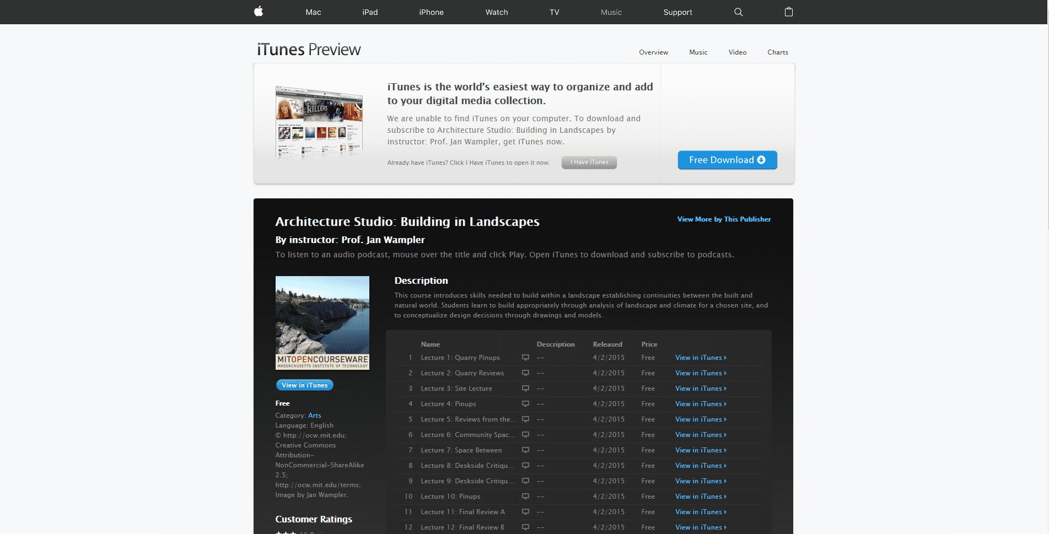Image resolution: width=1049 pixels, height=534 pixels.
Task: Open Mac in the top navigation
Action: tap(313, 12)
